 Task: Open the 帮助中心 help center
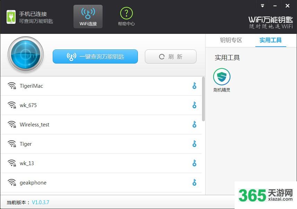coord(126,17)
